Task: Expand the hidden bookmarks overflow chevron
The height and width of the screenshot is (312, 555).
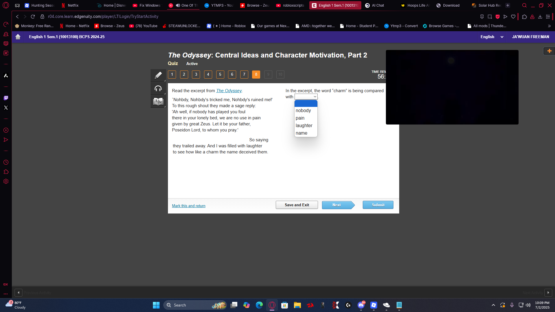Action: tap(549, 26)
